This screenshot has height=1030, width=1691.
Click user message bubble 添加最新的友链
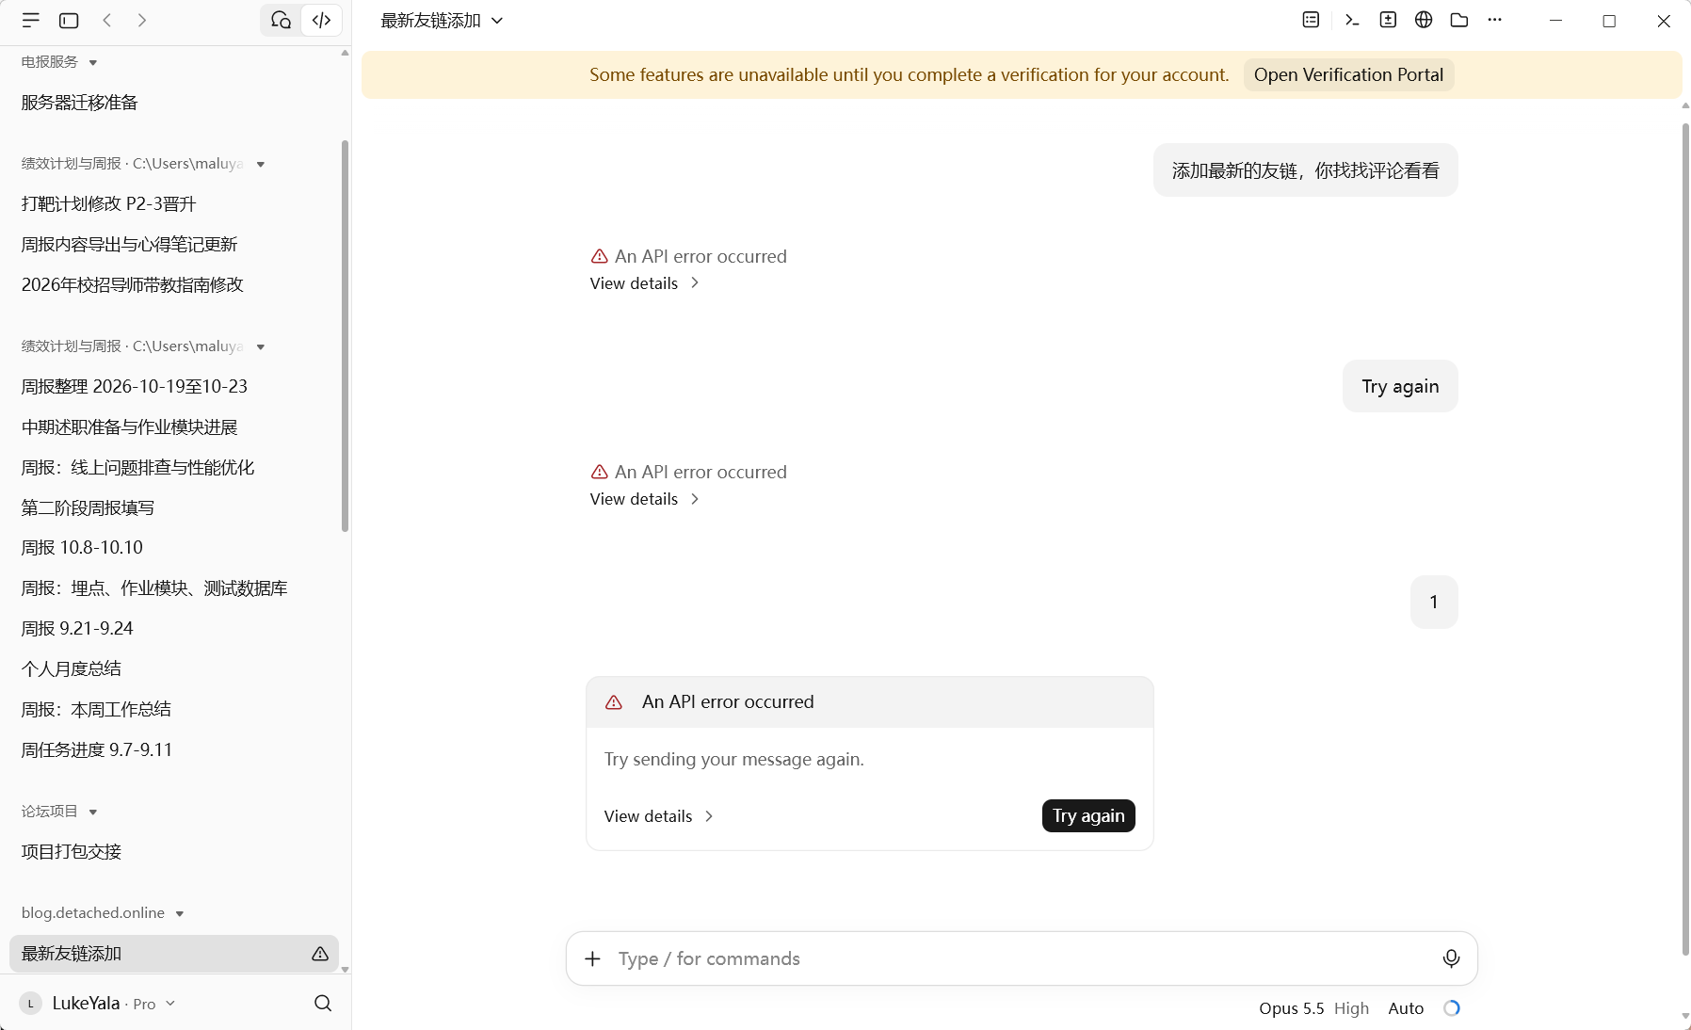pos(1305,170)
